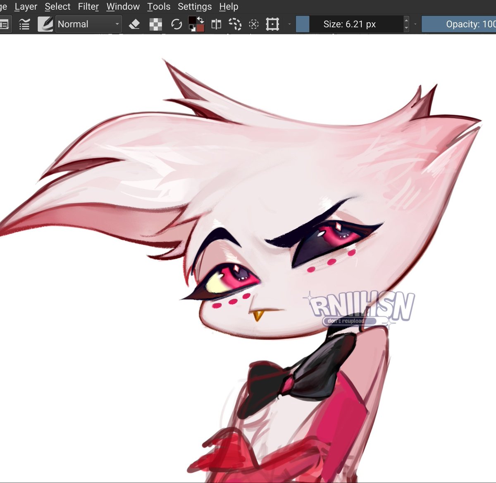Click the dashed circle with X deselect icon
Image resolution: width=496 pixels, height=483 pixels.
coord(254,24)
